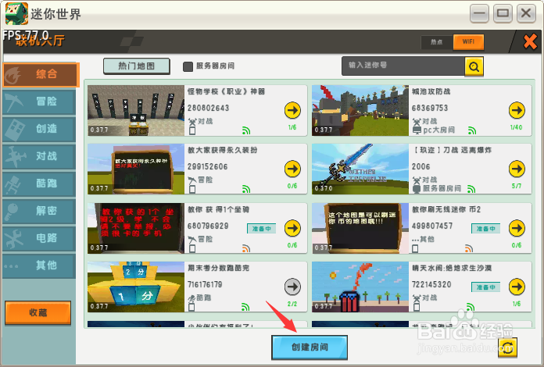Click 准备中 badge in room 680796929
Viewport: 544px width, 367px height.
(262, 229)
